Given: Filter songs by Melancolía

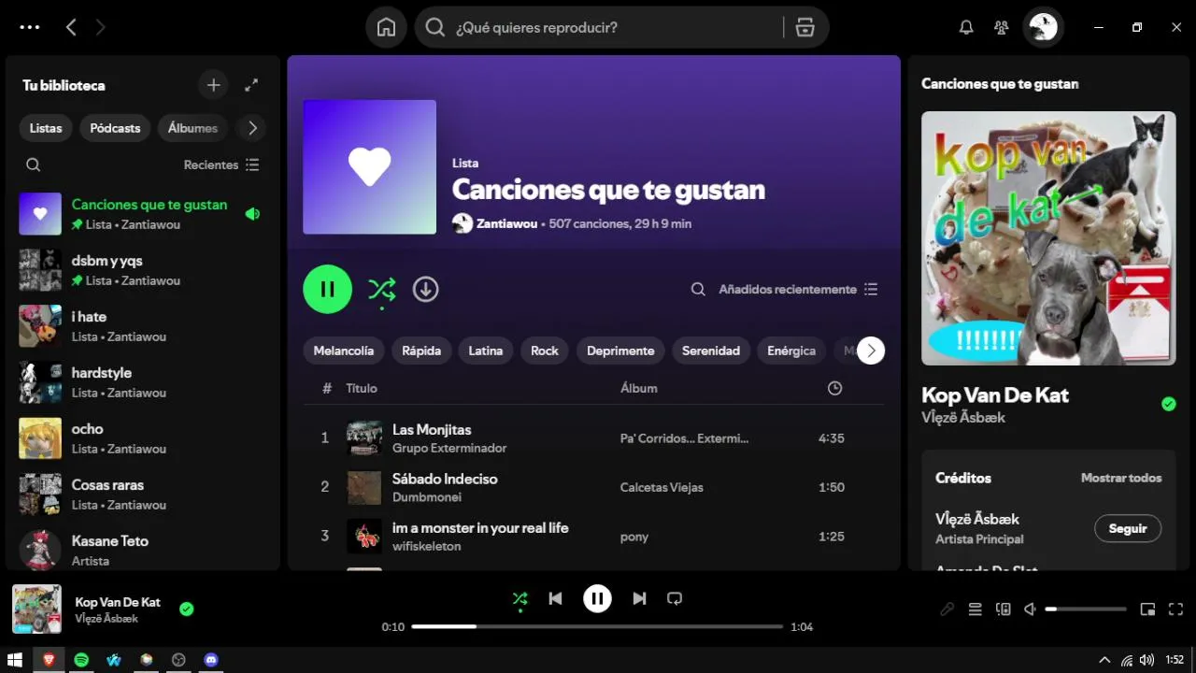Looking at the screenshot, I should (344, 351).
